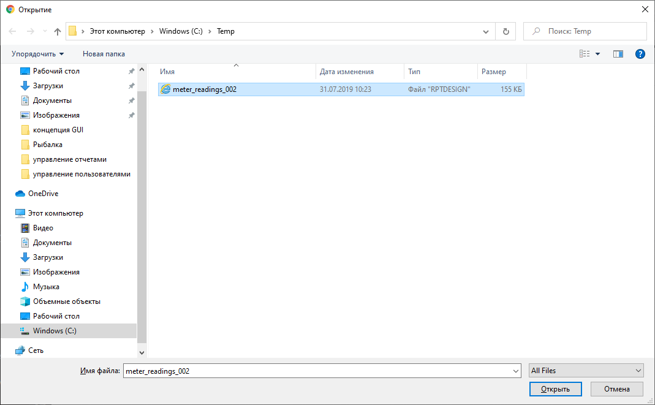Click the navigation pane scroll-down arrow

(142, 353)
